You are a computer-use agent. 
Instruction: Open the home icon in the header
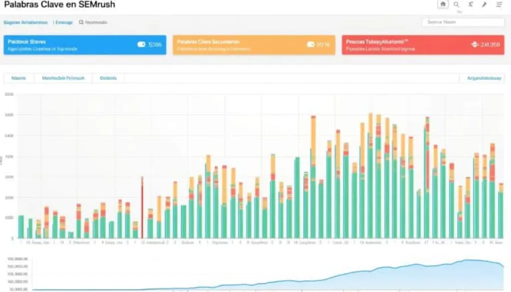443,4
